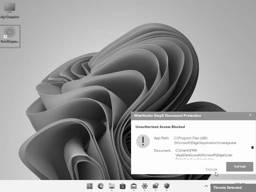Click the Threats Detected notification banner
The height and width of the screenshot is (192, 256).
233,188
